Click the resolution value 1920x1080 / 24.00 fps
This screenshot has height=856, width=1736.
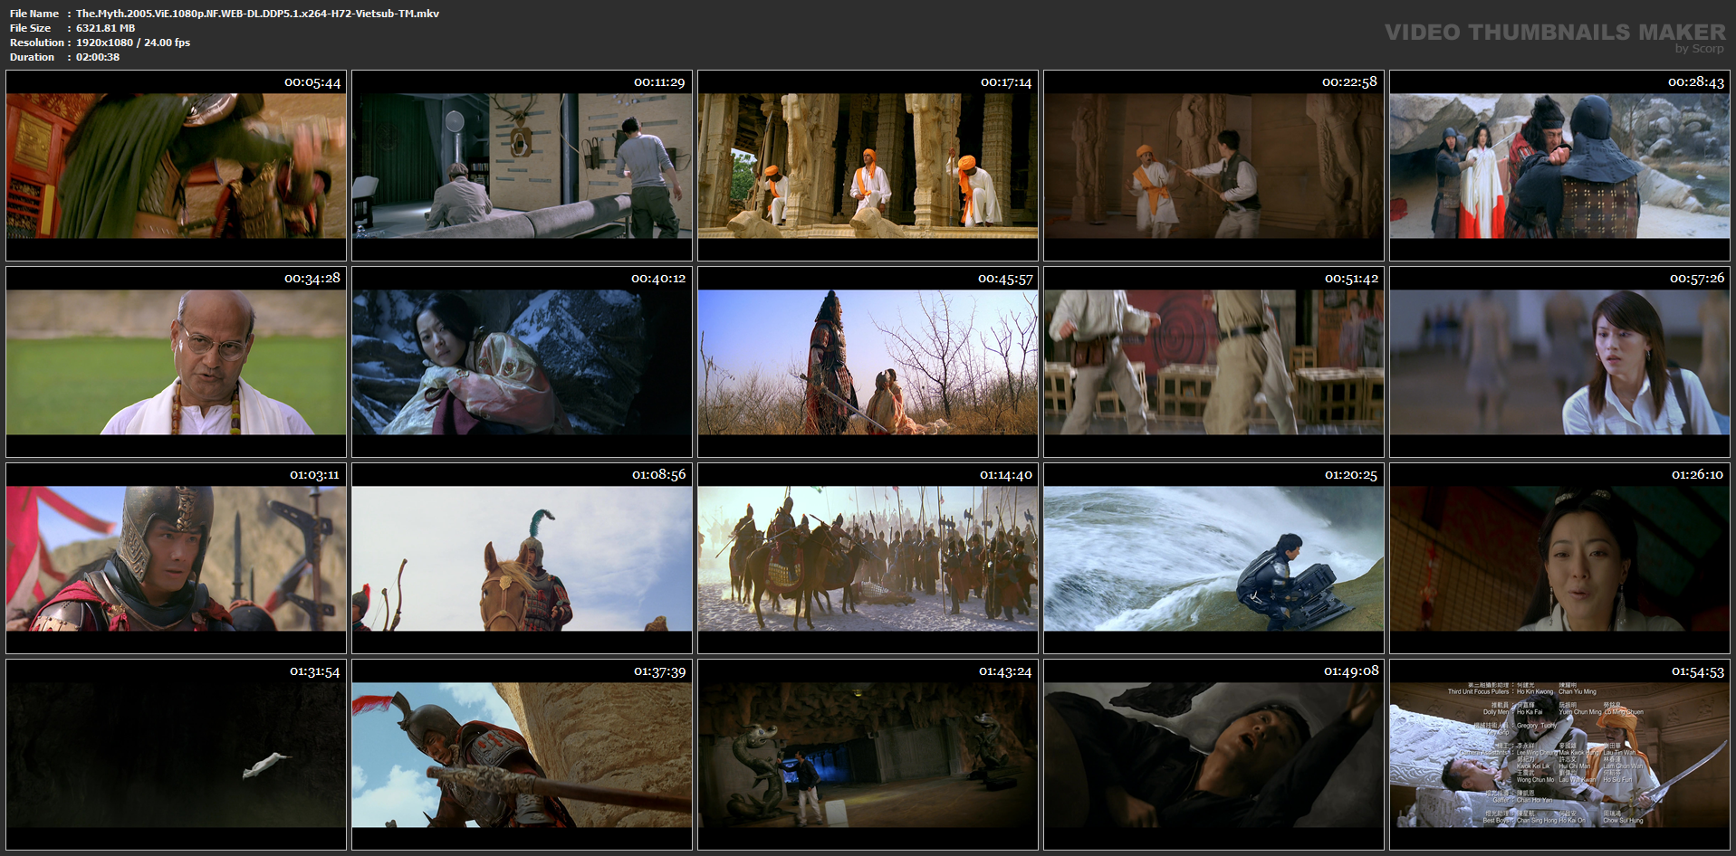pyautogui.click(x=133, y=43)
